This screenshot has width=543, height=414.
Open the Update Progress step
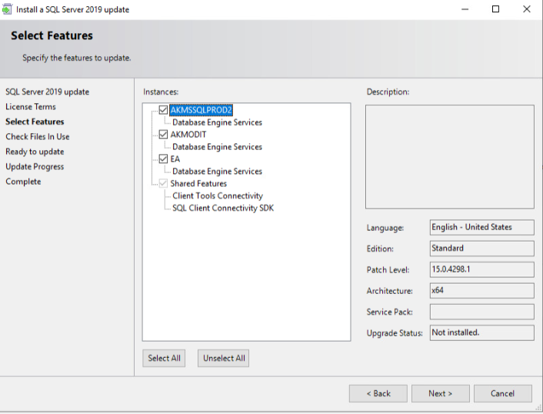35,167
